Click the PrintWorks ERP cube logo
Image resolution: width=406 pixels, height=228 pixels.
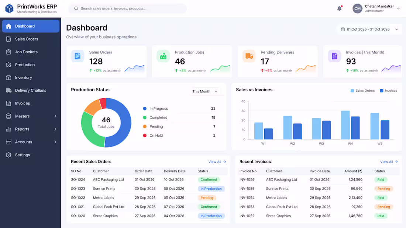click(9, 8)
